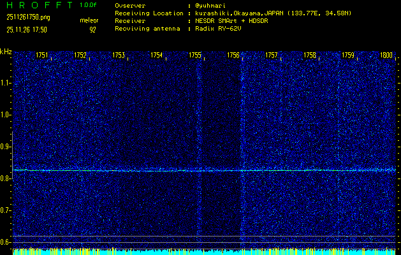Click the 0.6 kHz axis label
This screenshot has height=255, width=401.
pyautogui.click(x=6, y=242)
